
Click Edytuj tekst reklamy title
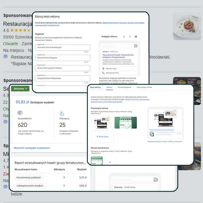48,17
